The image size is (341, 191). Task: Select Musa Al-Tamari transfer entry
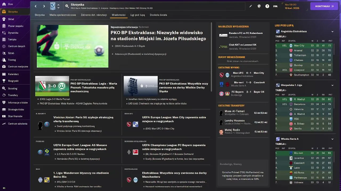243,113
